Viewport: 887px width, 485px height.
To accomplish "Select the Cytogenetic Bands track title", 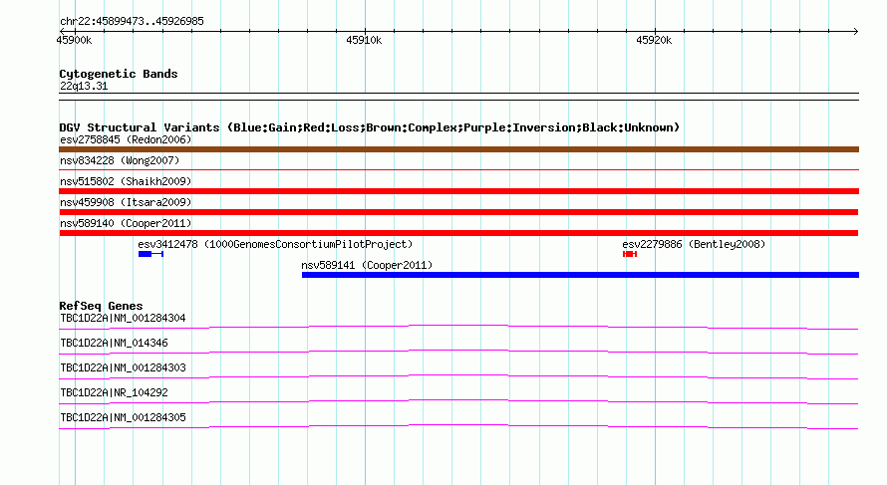I will point(119,74).
